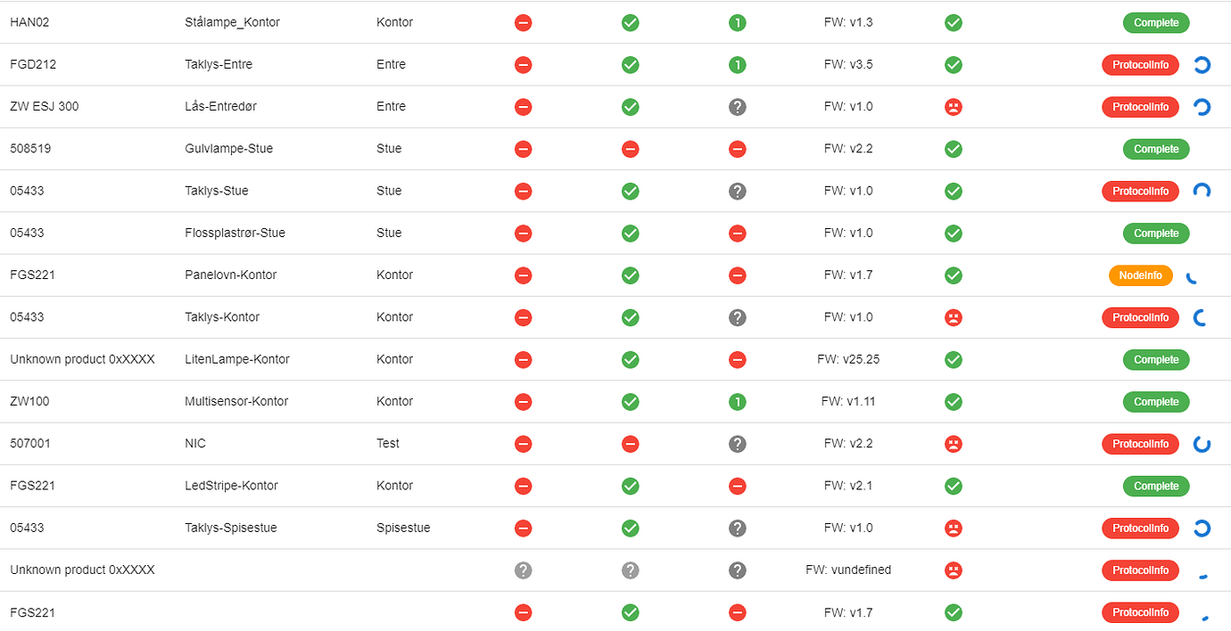Select the Flossplastrør-Stue device name

click(x=235, y=234)
